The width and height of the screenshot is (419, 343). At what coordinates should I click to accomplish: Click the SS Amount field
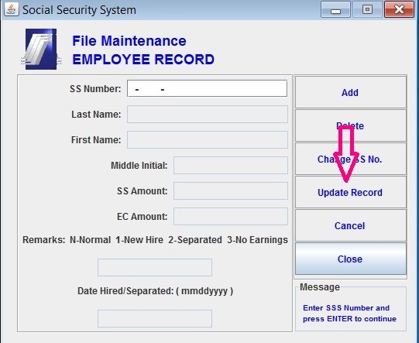(231, 190)
